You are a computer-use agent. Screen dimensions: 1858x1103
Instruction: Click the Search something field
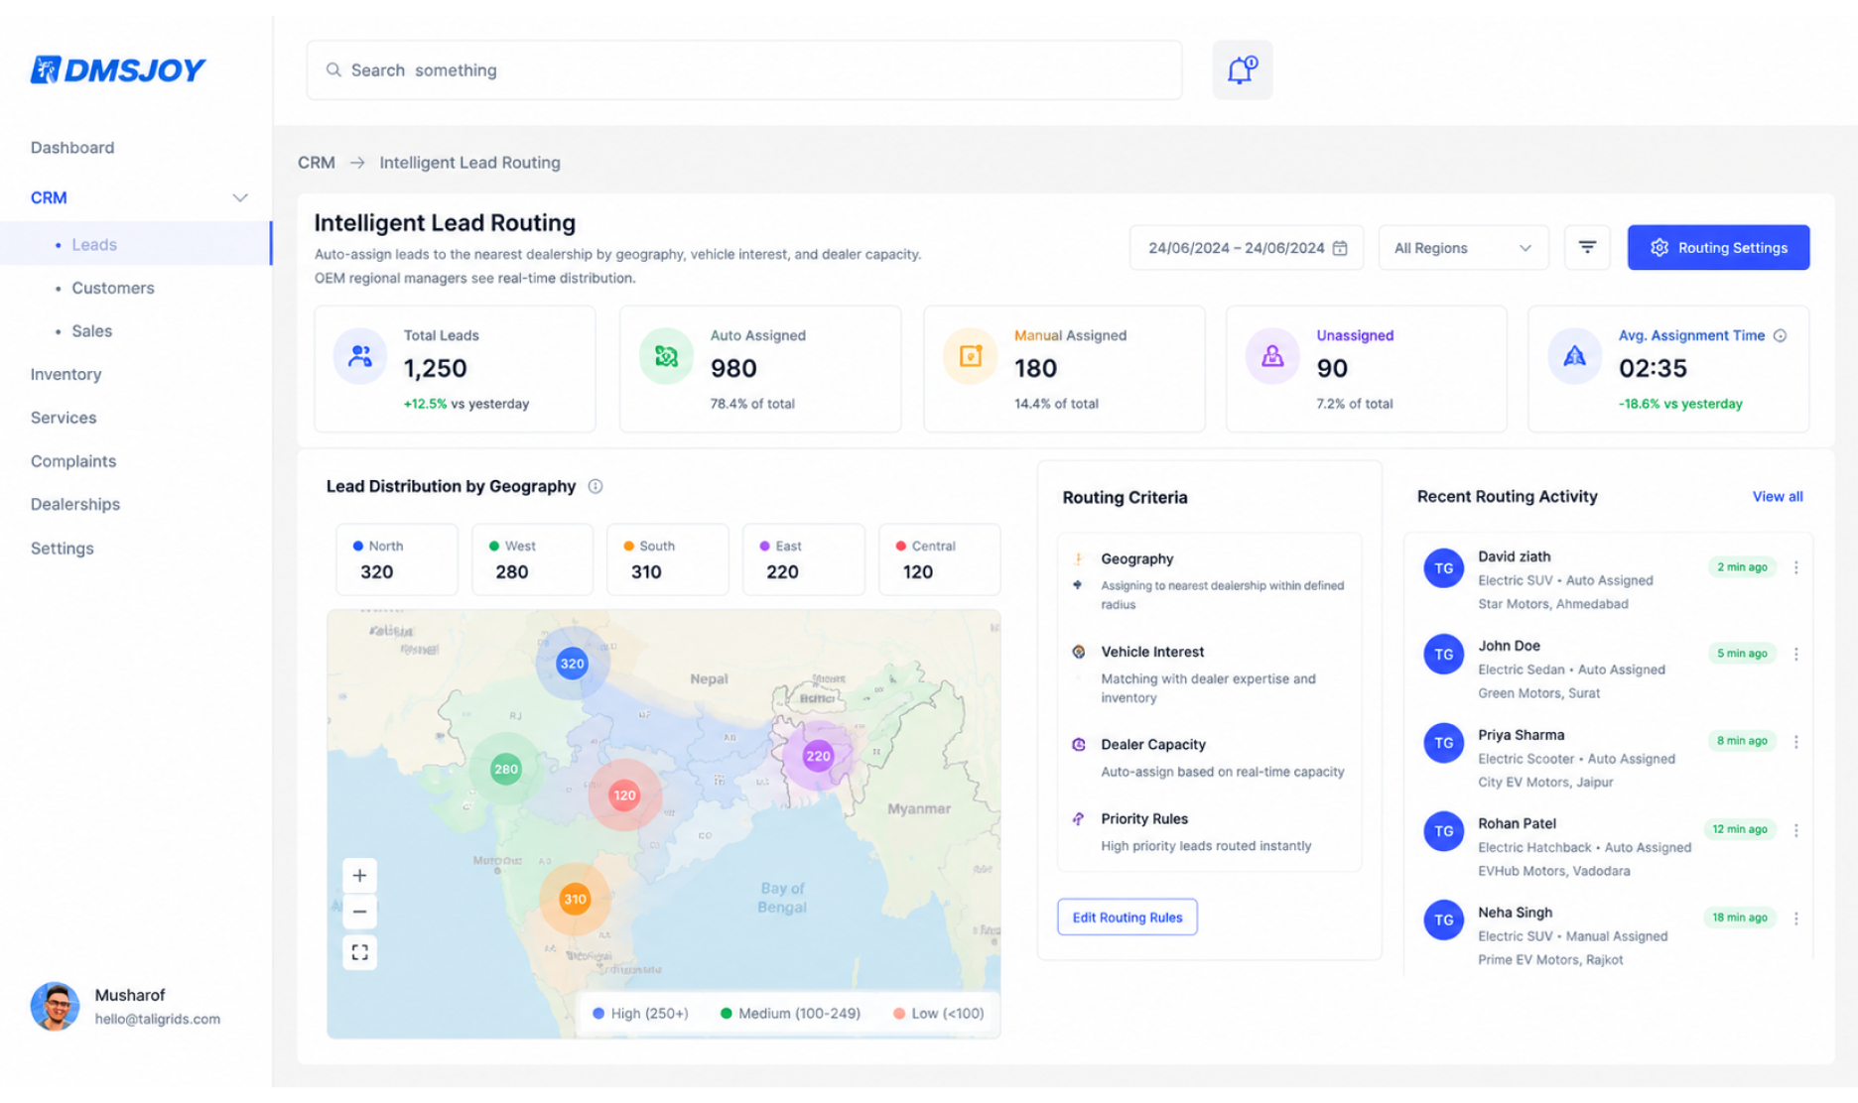click(x=744, y=70)
